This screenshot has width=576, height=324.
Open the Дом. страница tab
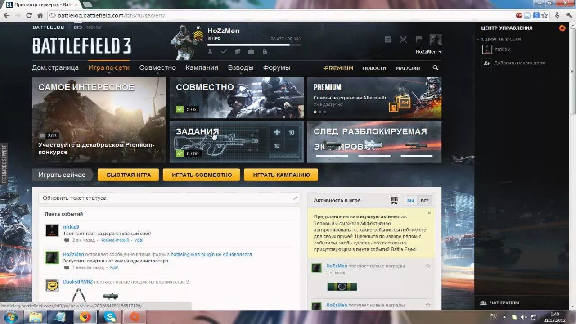pyautogui.click(x=55, y=68)
